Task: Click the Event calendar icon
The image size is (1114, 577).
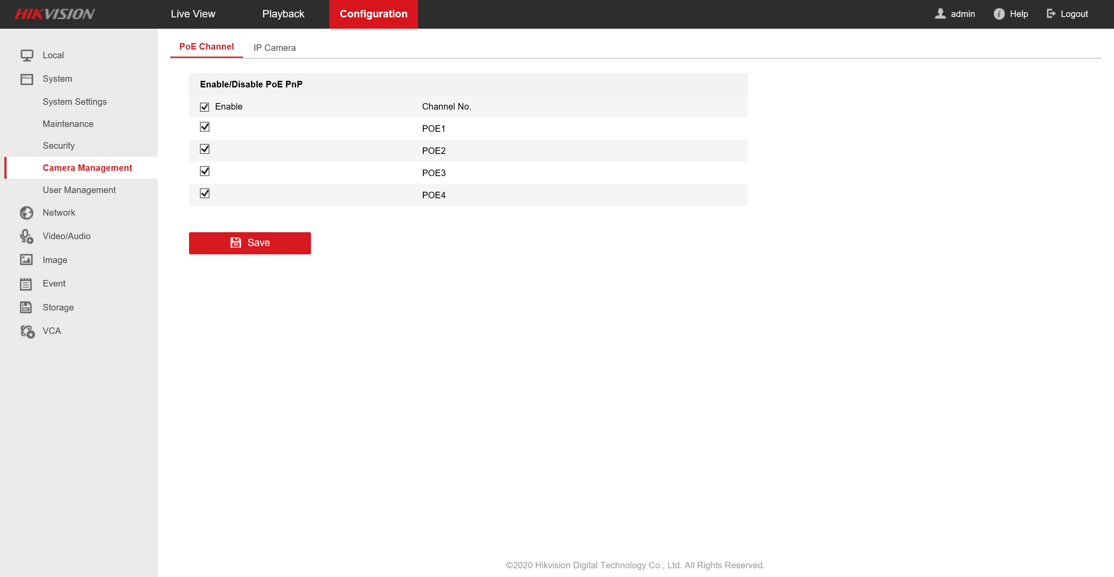Action: (26, 283)
